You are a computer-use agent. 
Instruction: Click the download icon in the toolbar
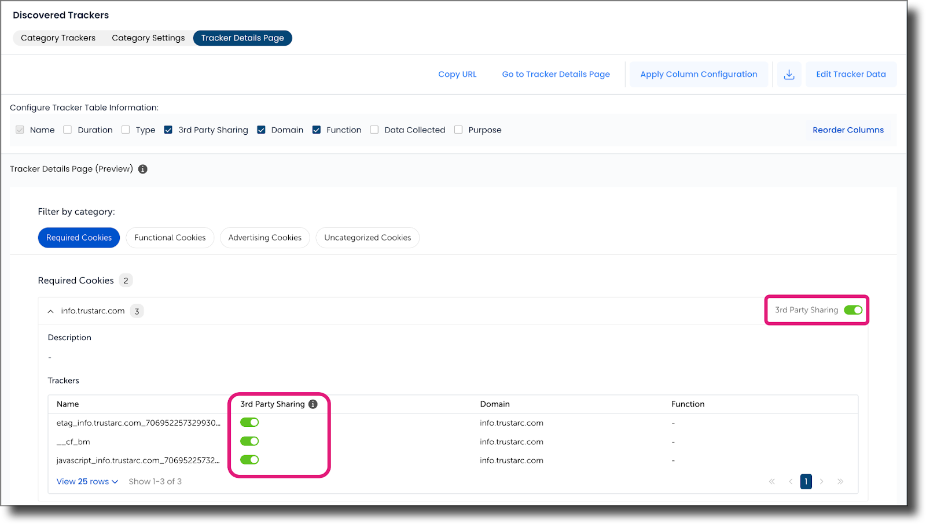[788, 74]
